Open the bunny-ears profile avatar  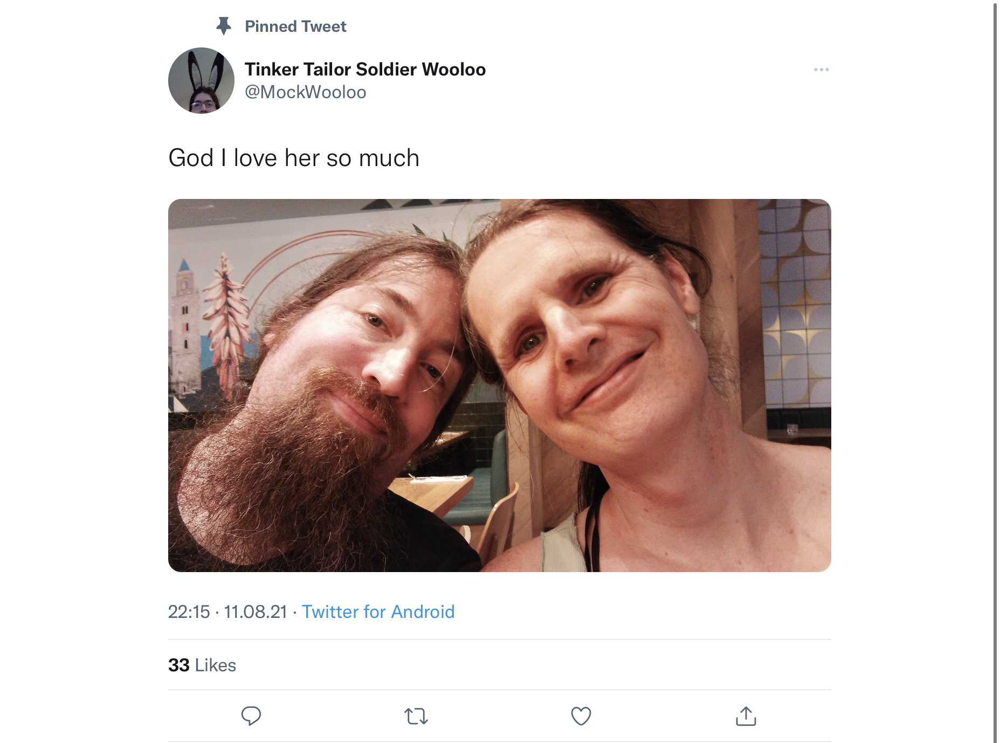click(x=201, y=80)
